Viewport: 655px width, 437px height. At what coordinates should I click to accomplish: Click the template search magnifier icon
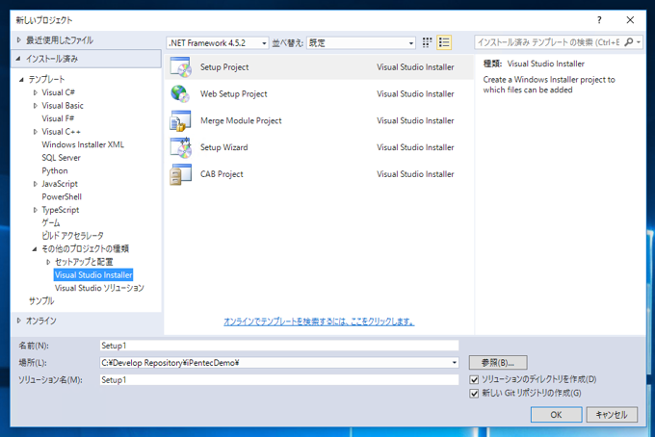coord(628,42)
